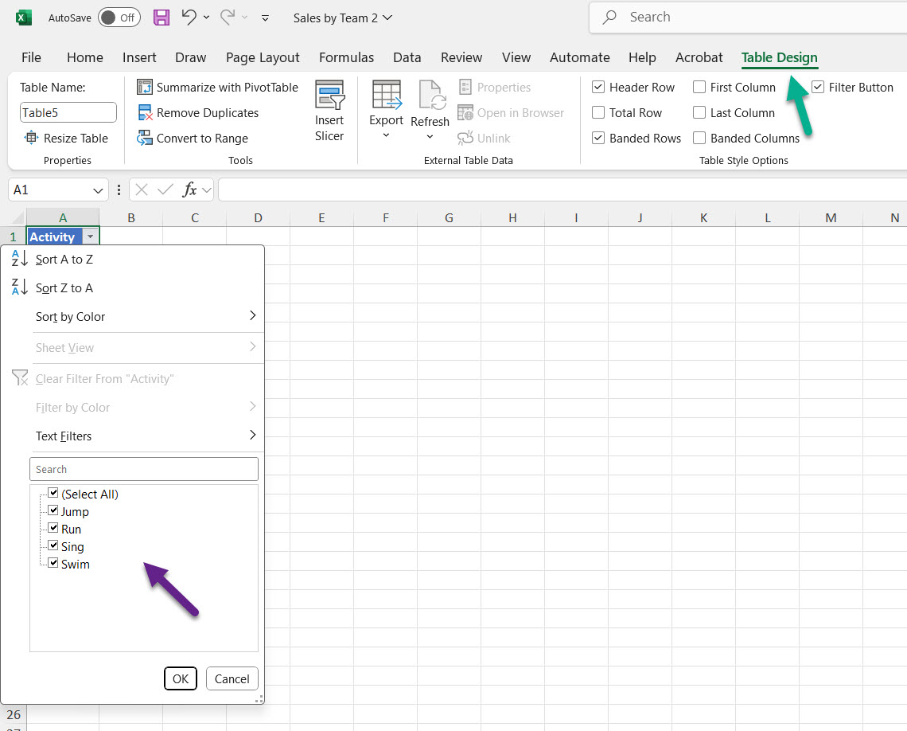Click Summarize with PivotTable

216,87
